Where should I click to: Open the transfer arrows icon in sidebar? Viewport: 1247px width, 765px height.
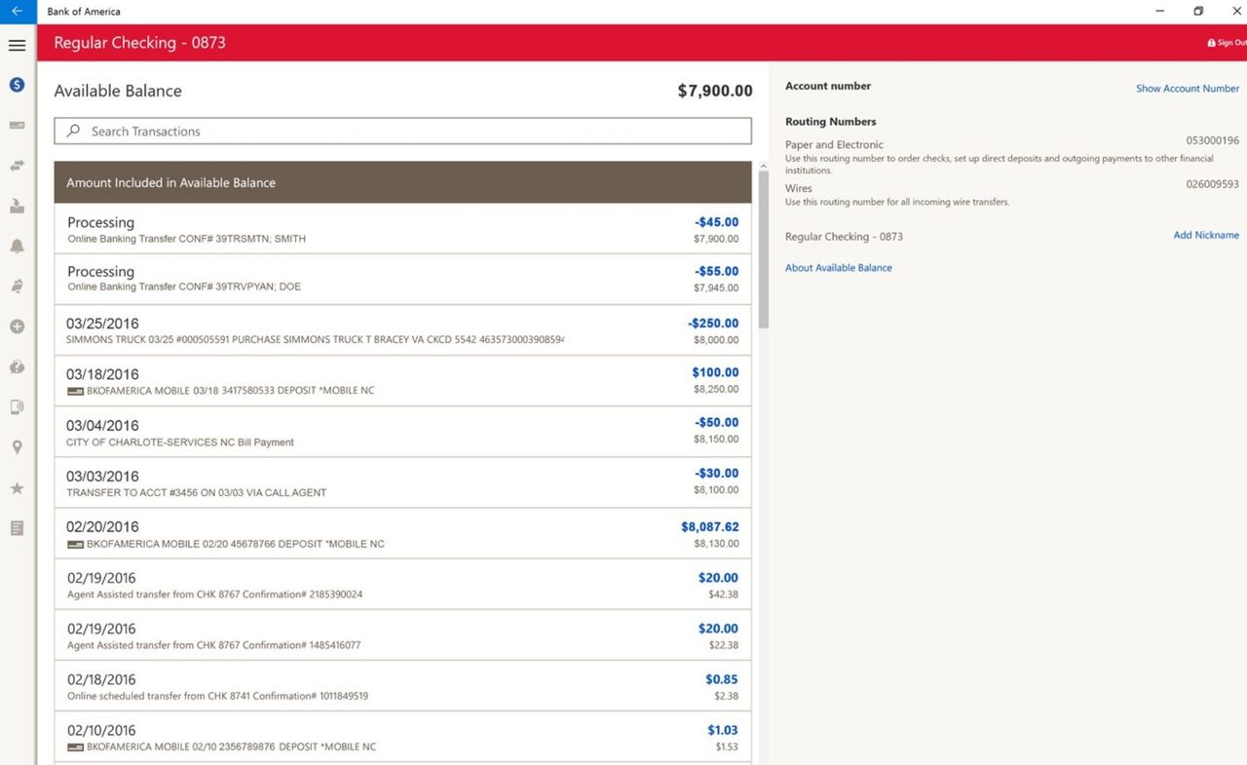[17, 166]
